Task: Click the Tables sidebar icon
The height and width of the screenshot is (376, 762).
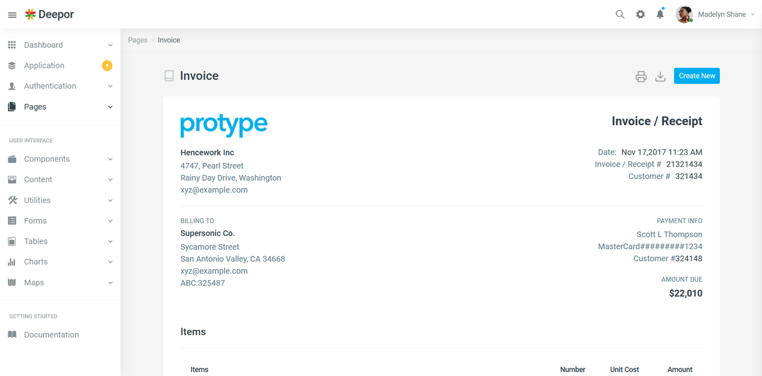Action: pos(12,241)
